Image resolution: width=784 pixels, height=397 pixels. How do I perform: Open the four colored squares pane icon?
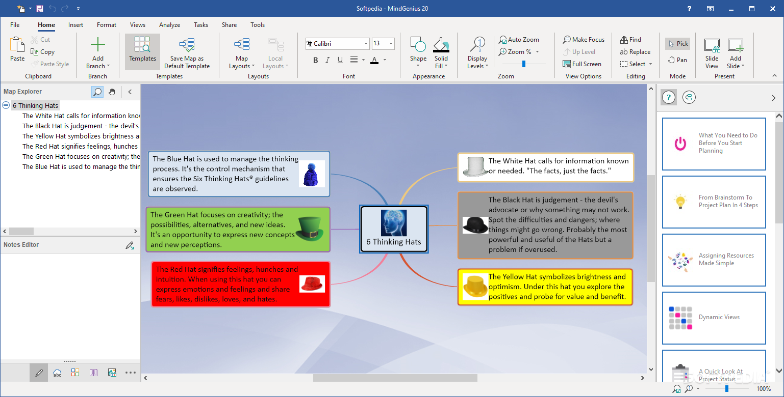coord(75,373)
